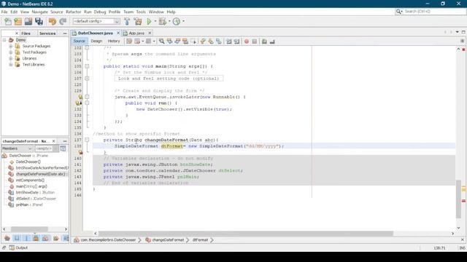Screen dimensions: 467x262
Task: Click the Comment editor toolbar icon
Action: [264, 41]
